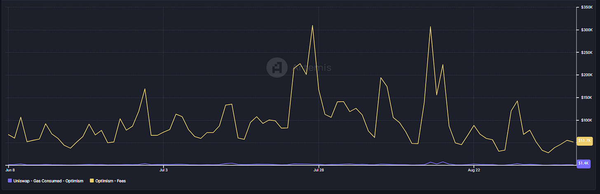
Task: Click the purple $1.4K value tag
Action: click(x=584, y=164)
